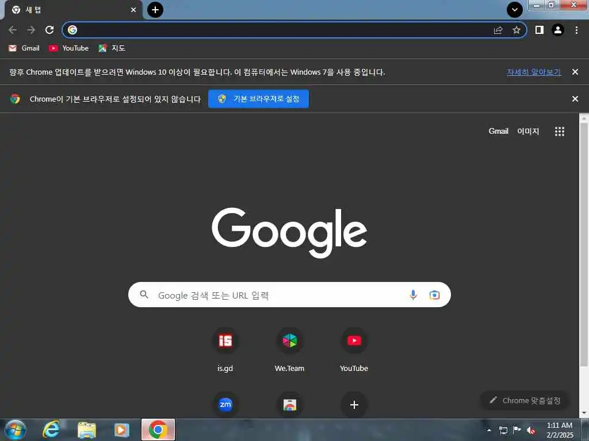Open the tab search dropdown arrow
589x441 pixels.
coord(515,10)
